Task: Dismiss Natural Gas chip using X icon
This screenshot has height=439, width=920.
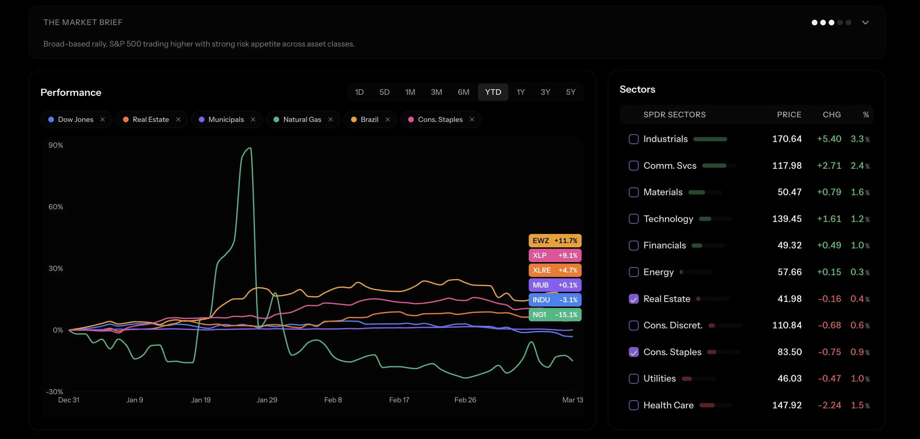Action: pyautogui.click(x=331, y=119)
